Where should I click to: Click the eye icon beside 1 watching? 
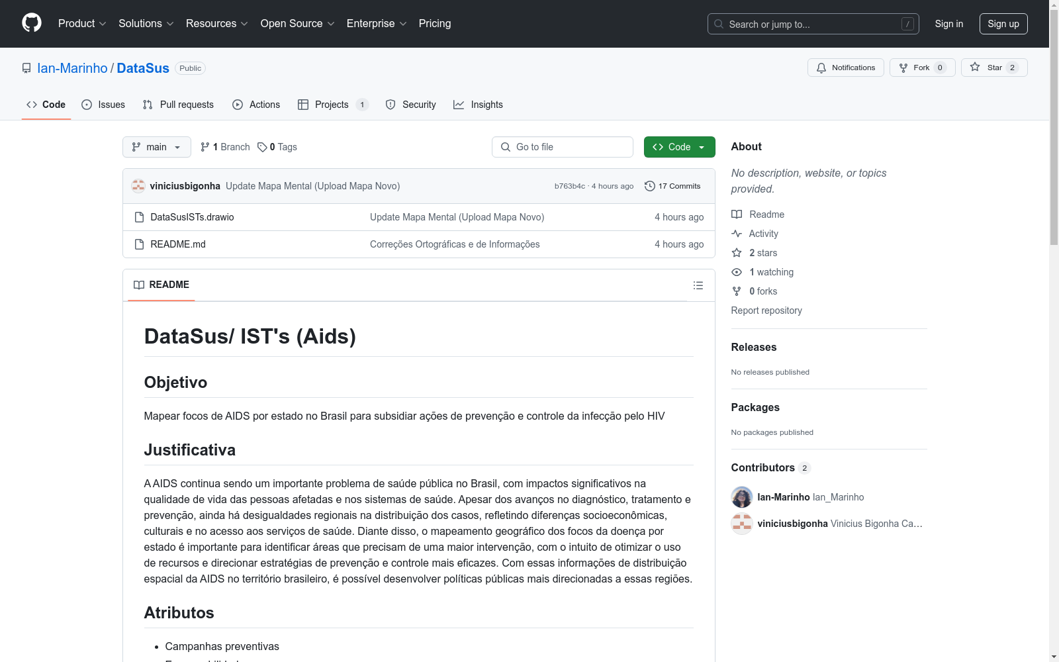[737, 272]
